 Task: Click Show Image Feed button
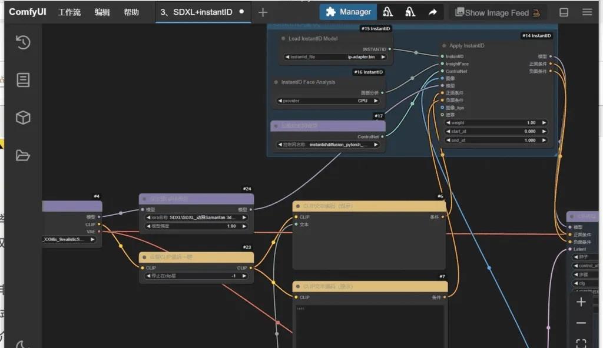coord(498,13)
